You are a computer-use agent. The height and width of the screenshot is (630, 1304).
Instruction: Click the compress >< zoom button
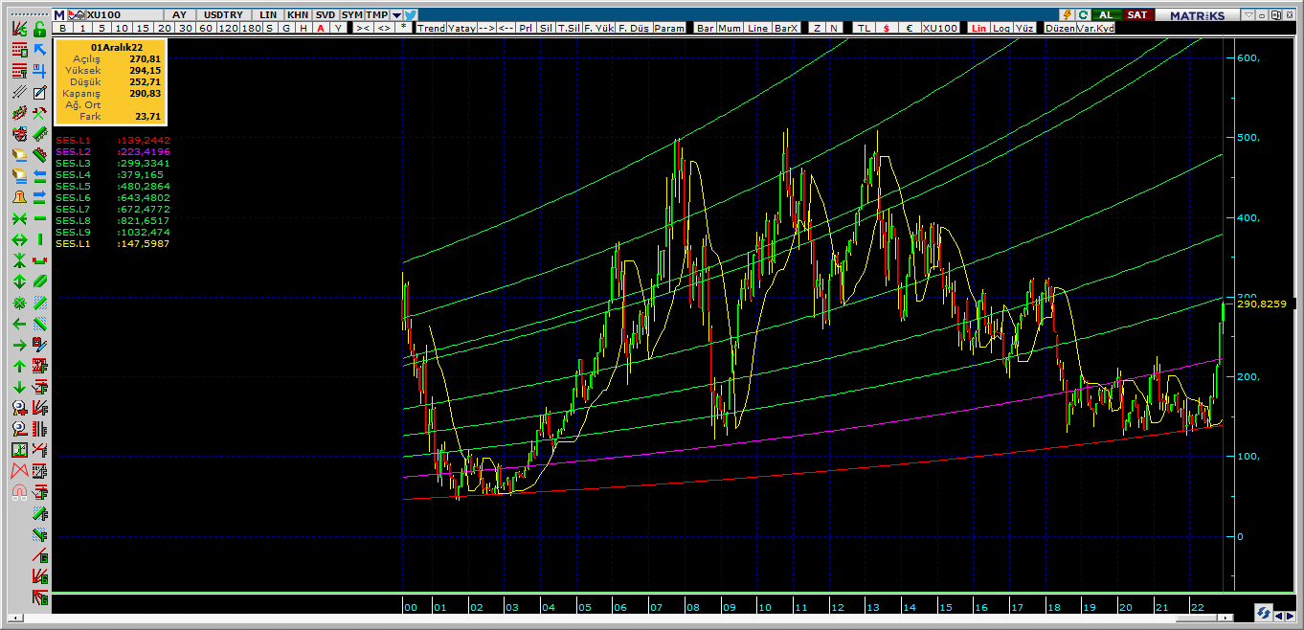pos(364,28)
